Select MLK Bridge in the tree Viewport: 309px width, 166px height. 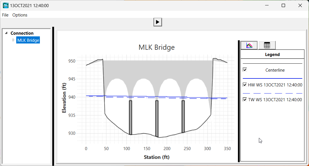point(28,40)
